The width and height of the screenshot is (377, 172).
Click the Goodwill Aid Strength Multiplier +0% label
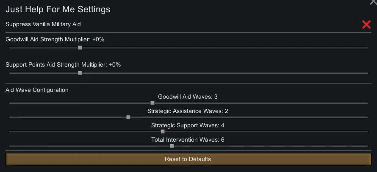pyautogui.click(x=55, y=40)
